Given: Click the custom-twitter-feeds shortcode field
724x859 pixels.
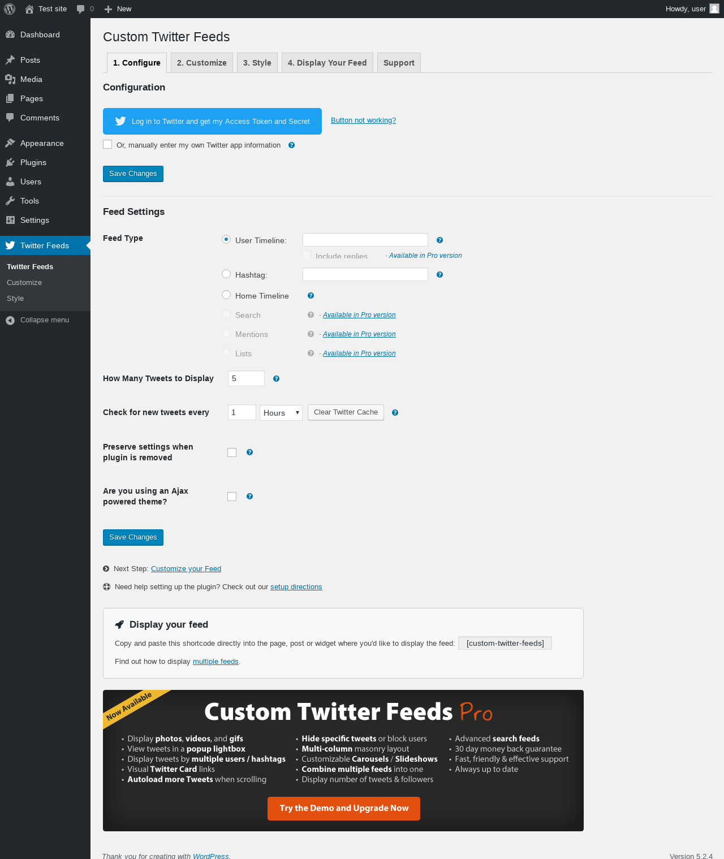Looking at the screenshot, I should point(505,644).
